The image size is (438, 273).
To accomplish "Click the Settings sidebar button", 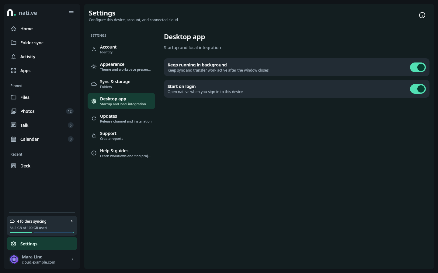I will point(42,244).
